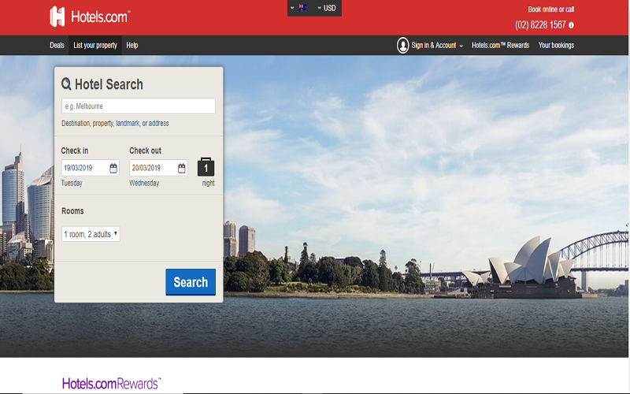Viewport: 630px width, 394px height.
Task: Click the Rooms label
Action: [72, 211]
